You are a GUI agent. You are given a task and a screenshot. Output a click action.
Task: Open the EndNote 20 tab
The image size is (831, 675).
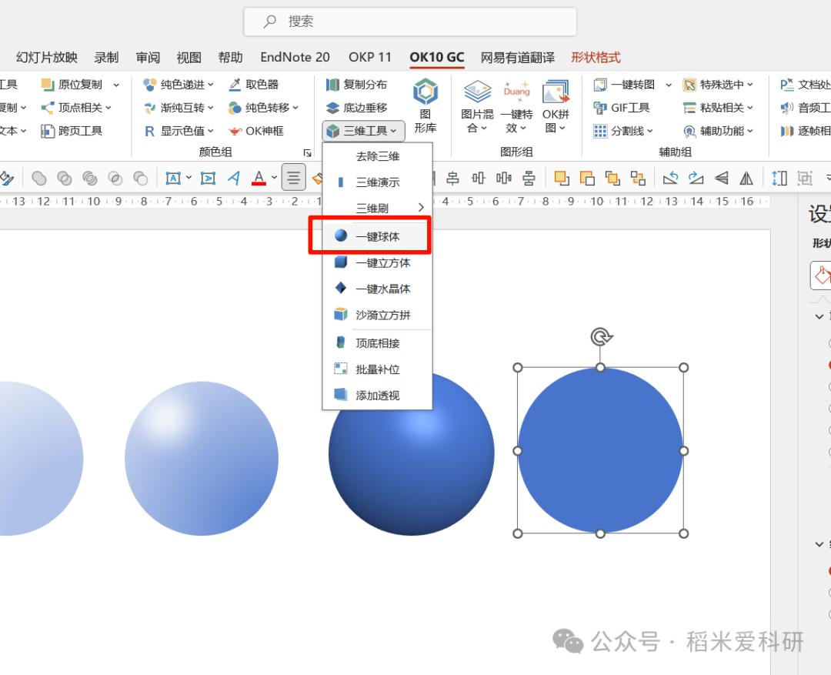point(295,57)
